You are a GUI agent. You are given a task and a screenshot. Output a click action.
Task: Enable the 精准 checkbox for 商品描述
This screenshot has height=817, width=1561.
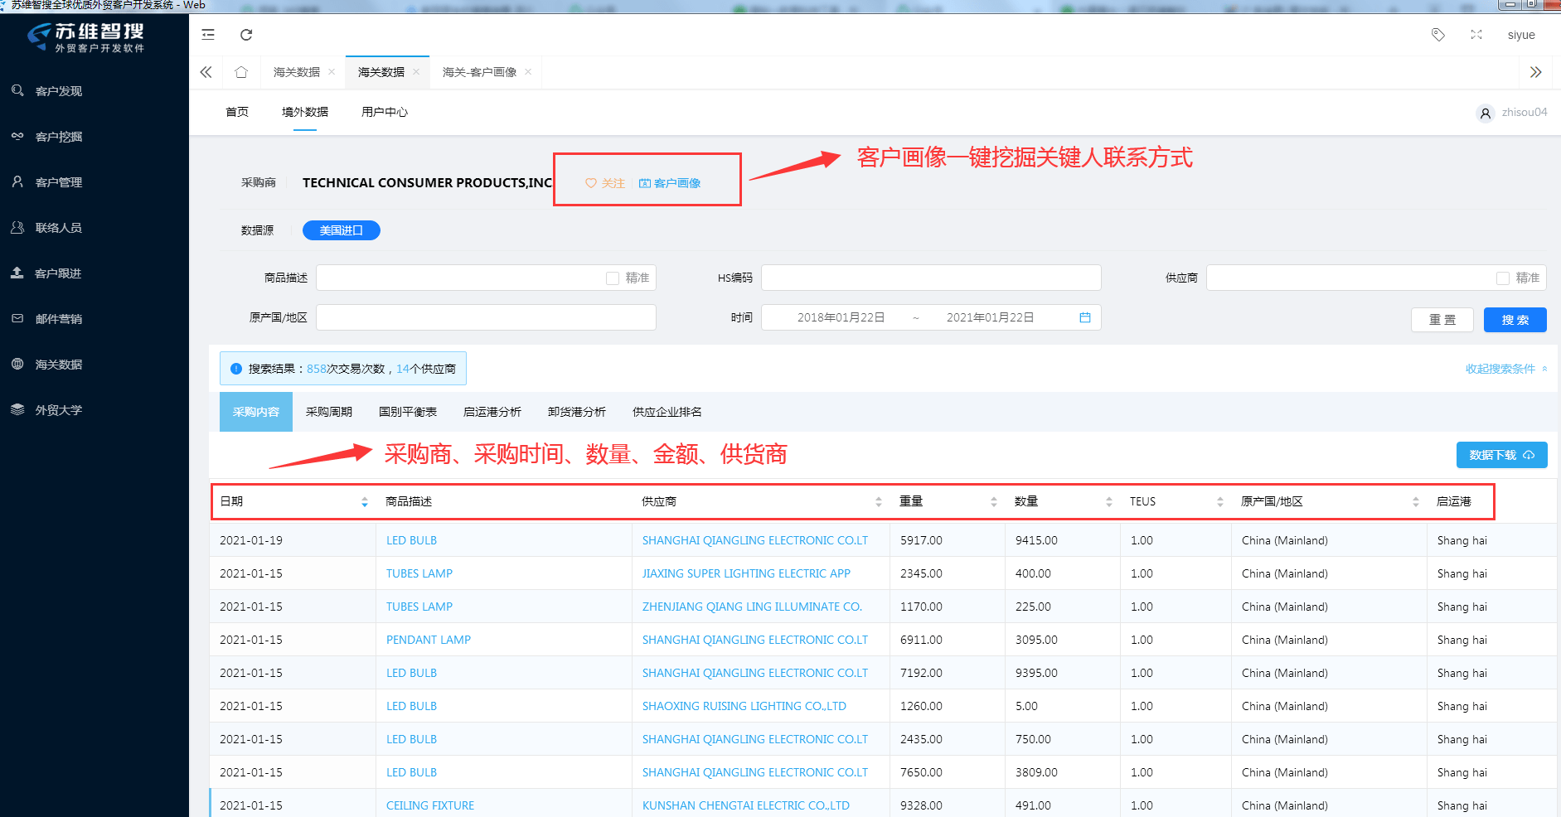[613, 278]
